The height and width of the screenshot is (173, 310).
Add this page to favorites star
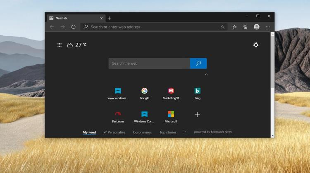[223, 27]
